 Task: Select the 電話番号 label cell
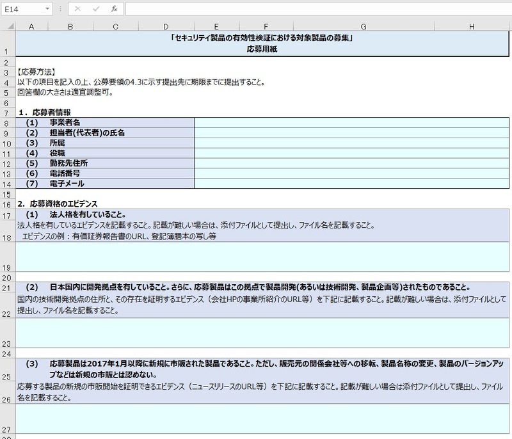point(104,173)
